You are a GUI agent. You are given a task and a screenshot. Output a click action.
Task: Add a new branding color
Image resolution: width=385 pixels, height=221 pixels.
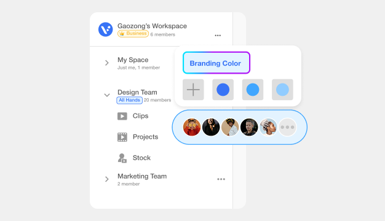tap(193, 90)
